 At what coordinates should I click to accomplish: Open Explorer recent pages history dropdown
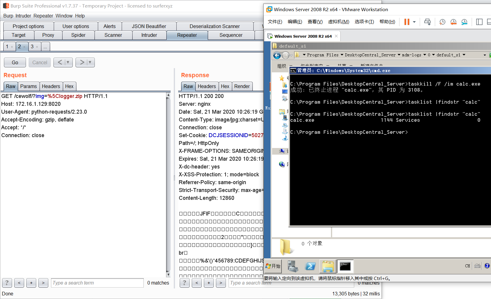(291, 55)
